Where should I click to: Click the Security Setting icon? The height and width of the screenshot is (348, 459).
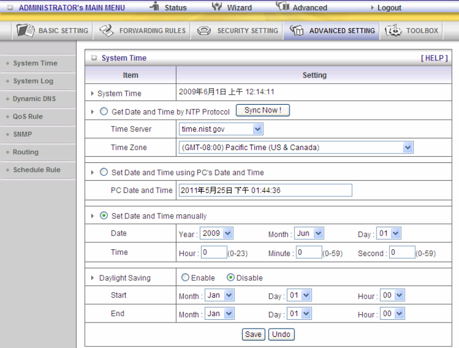(x=204, y=31)
